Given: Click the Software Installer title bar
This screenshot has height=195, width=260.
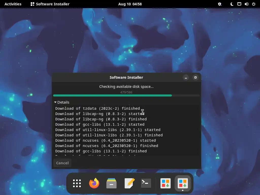Looking at the screenshot, I should pyautogui.click(x=126, y=77).
